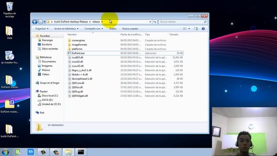Click the Grabar toolbar button
This screenshot has height=156, width=277.
click(x=113, y=29)
